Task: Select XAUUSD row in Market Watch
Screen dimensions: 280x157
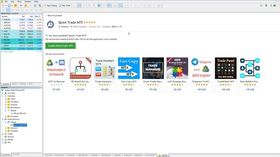Action: click(21, 43)
